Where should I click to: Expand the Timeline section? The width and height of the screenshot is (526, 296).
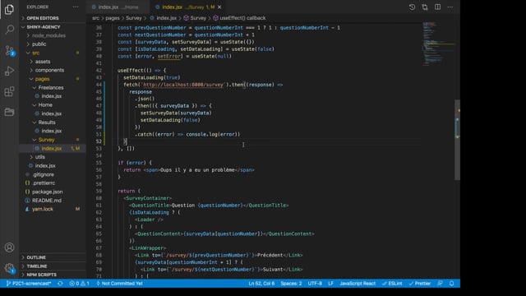[37, 266]
